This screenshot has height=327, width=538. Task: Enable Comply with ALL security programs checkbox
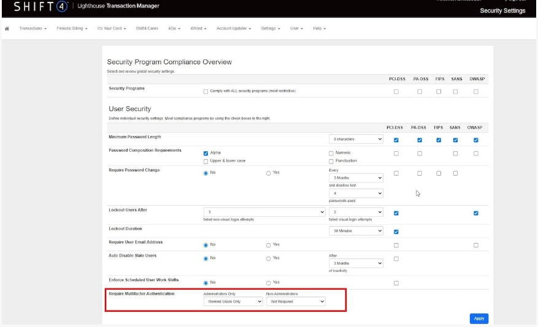pos(206,91)
